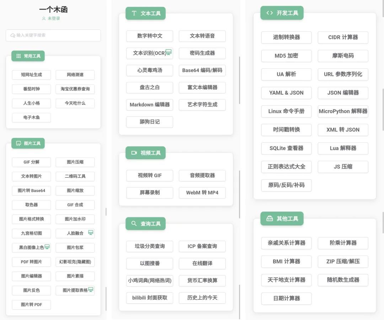The image size is (384, 320).
Task: Open the 九宫格切图 tool
Action: tap(31, 233)
